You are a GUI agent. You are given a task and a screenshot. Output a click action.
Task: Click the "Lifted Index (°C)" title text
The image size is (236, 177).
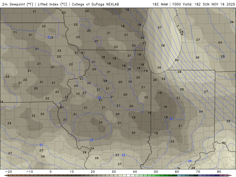pos(53,4)
